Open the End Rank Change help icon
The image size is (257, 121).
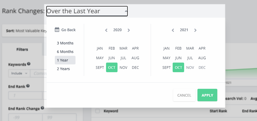pyautogui.click(x=43, y=108)
